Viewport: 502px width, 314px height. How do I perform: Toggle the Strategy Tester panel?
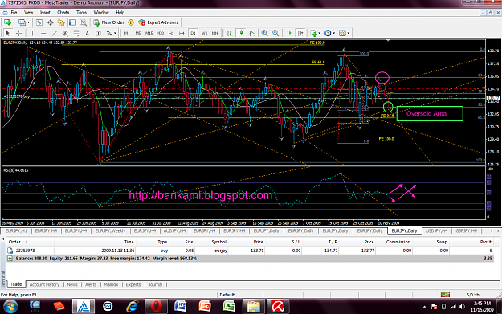click(84, 22)
